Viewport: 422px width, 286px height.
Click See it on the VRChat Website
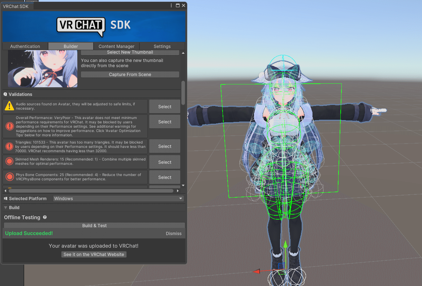click(94, 254)
